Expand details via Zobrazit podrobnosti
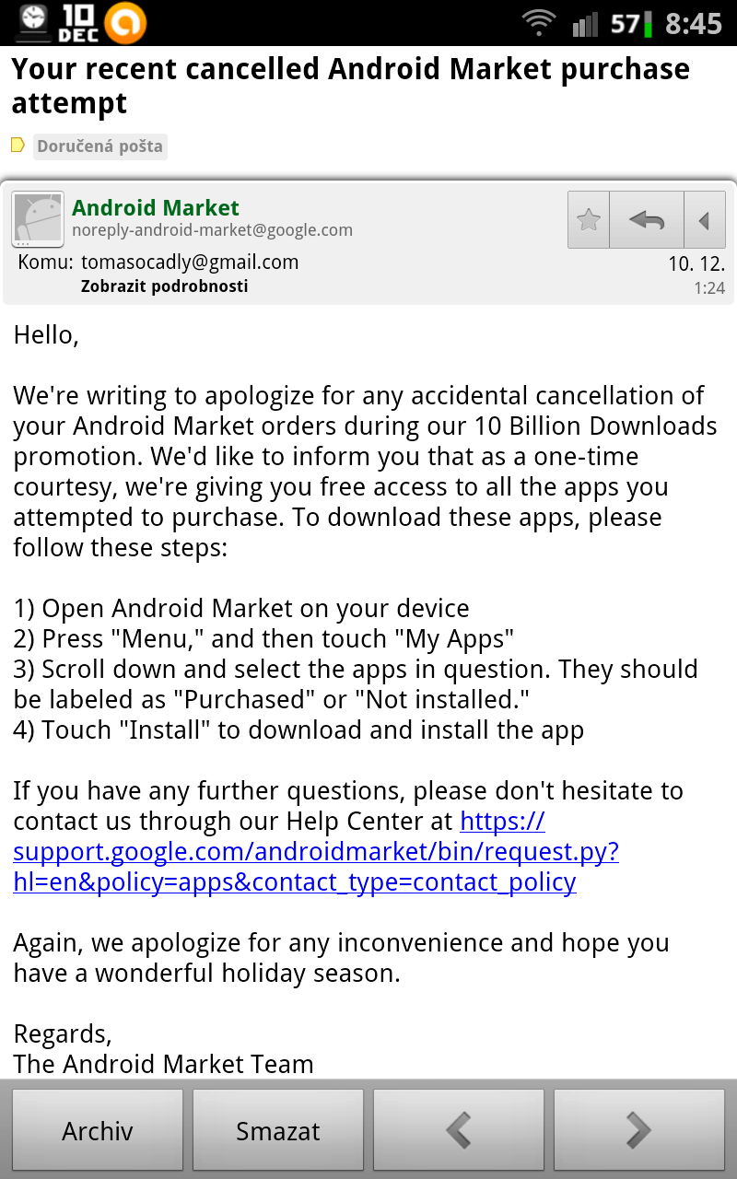The height and width of the screenshot is (1179, 737). pyautogui.click(x=164, y=286)
